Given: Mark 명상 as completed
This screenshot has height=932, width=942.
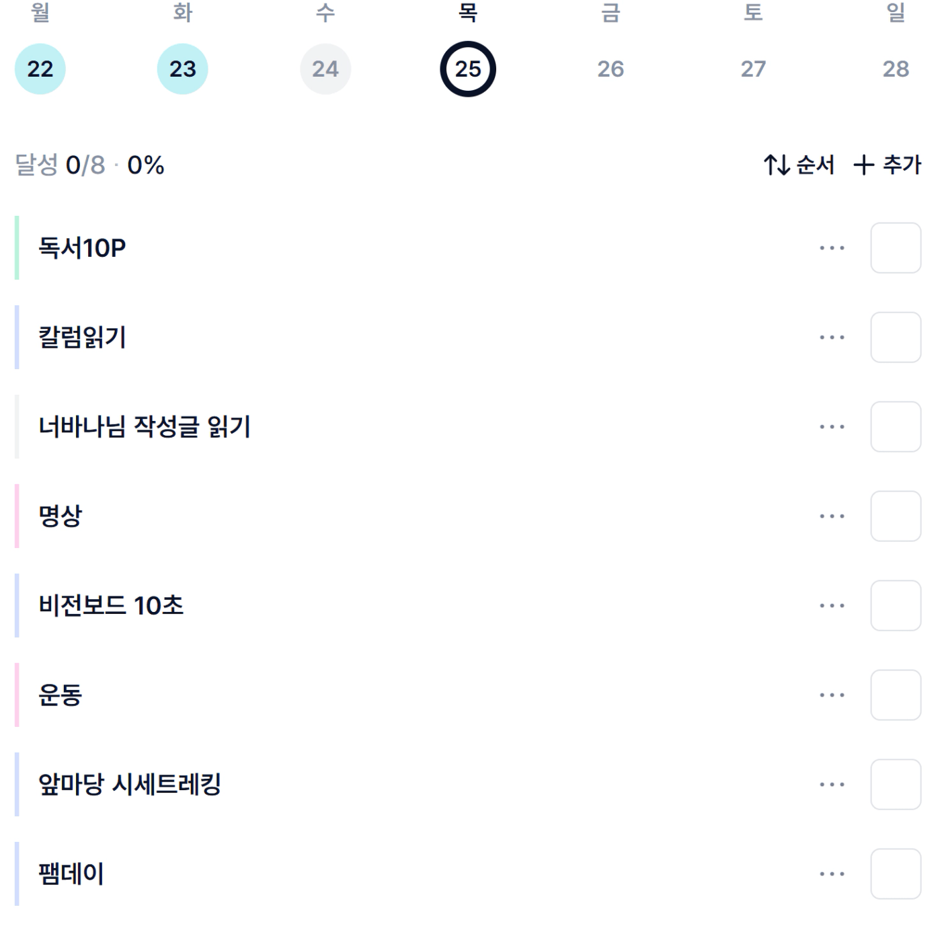Looking at the screenshot, I should tap(896, 516).
